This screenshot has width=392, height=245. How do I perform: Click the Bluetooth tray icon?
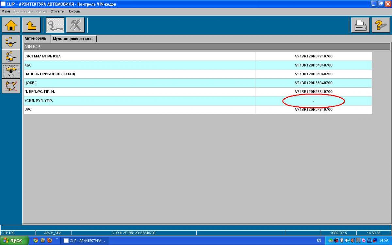point(342,240)
